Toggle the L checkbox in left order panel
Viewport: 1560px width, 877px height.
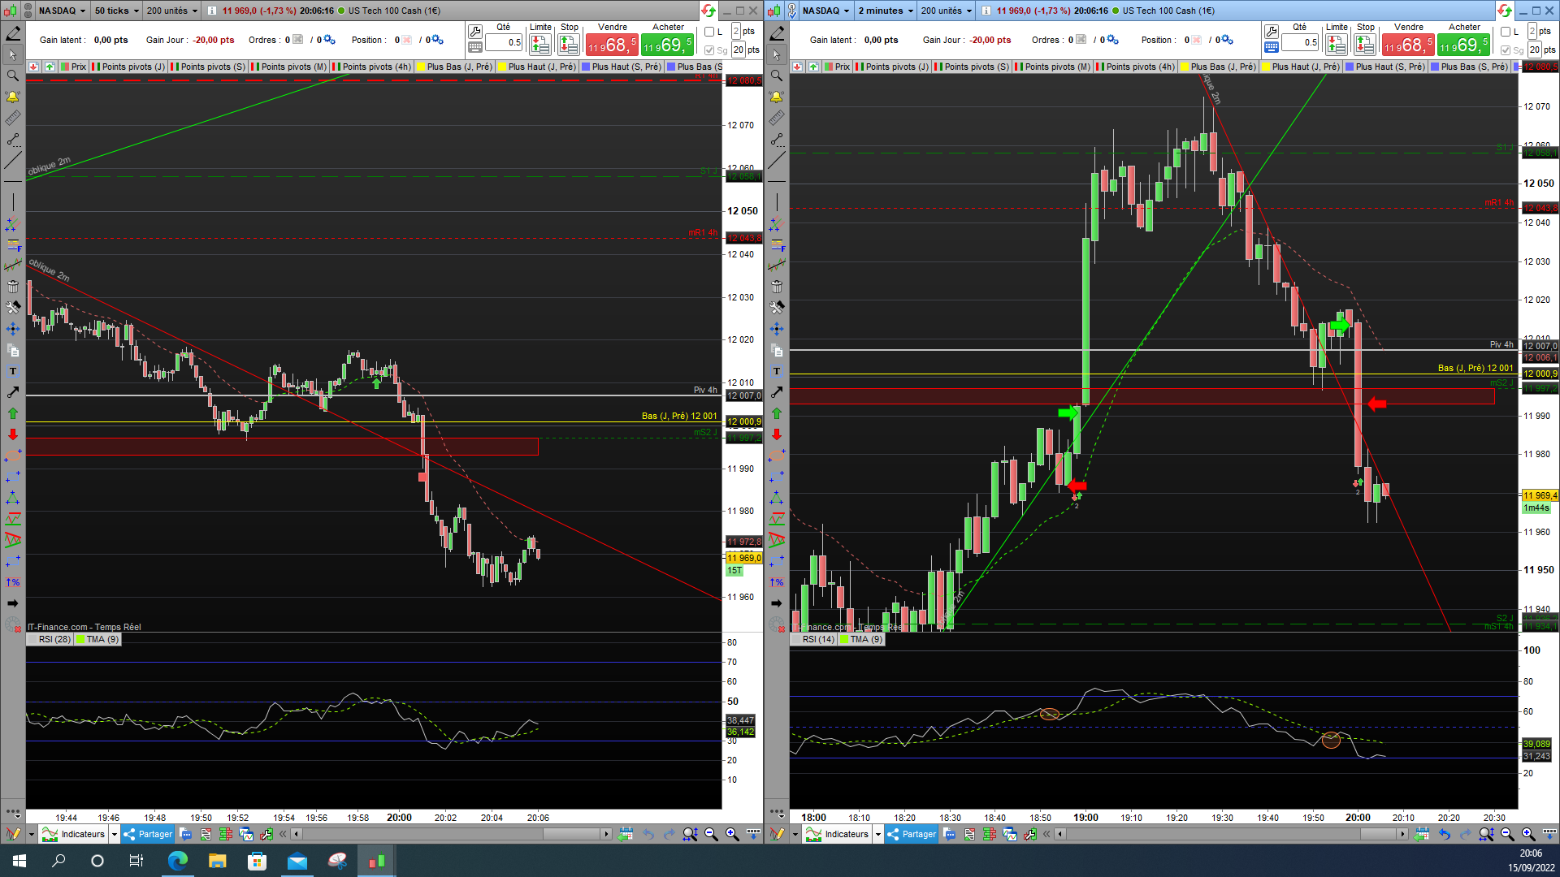point(709,32)
